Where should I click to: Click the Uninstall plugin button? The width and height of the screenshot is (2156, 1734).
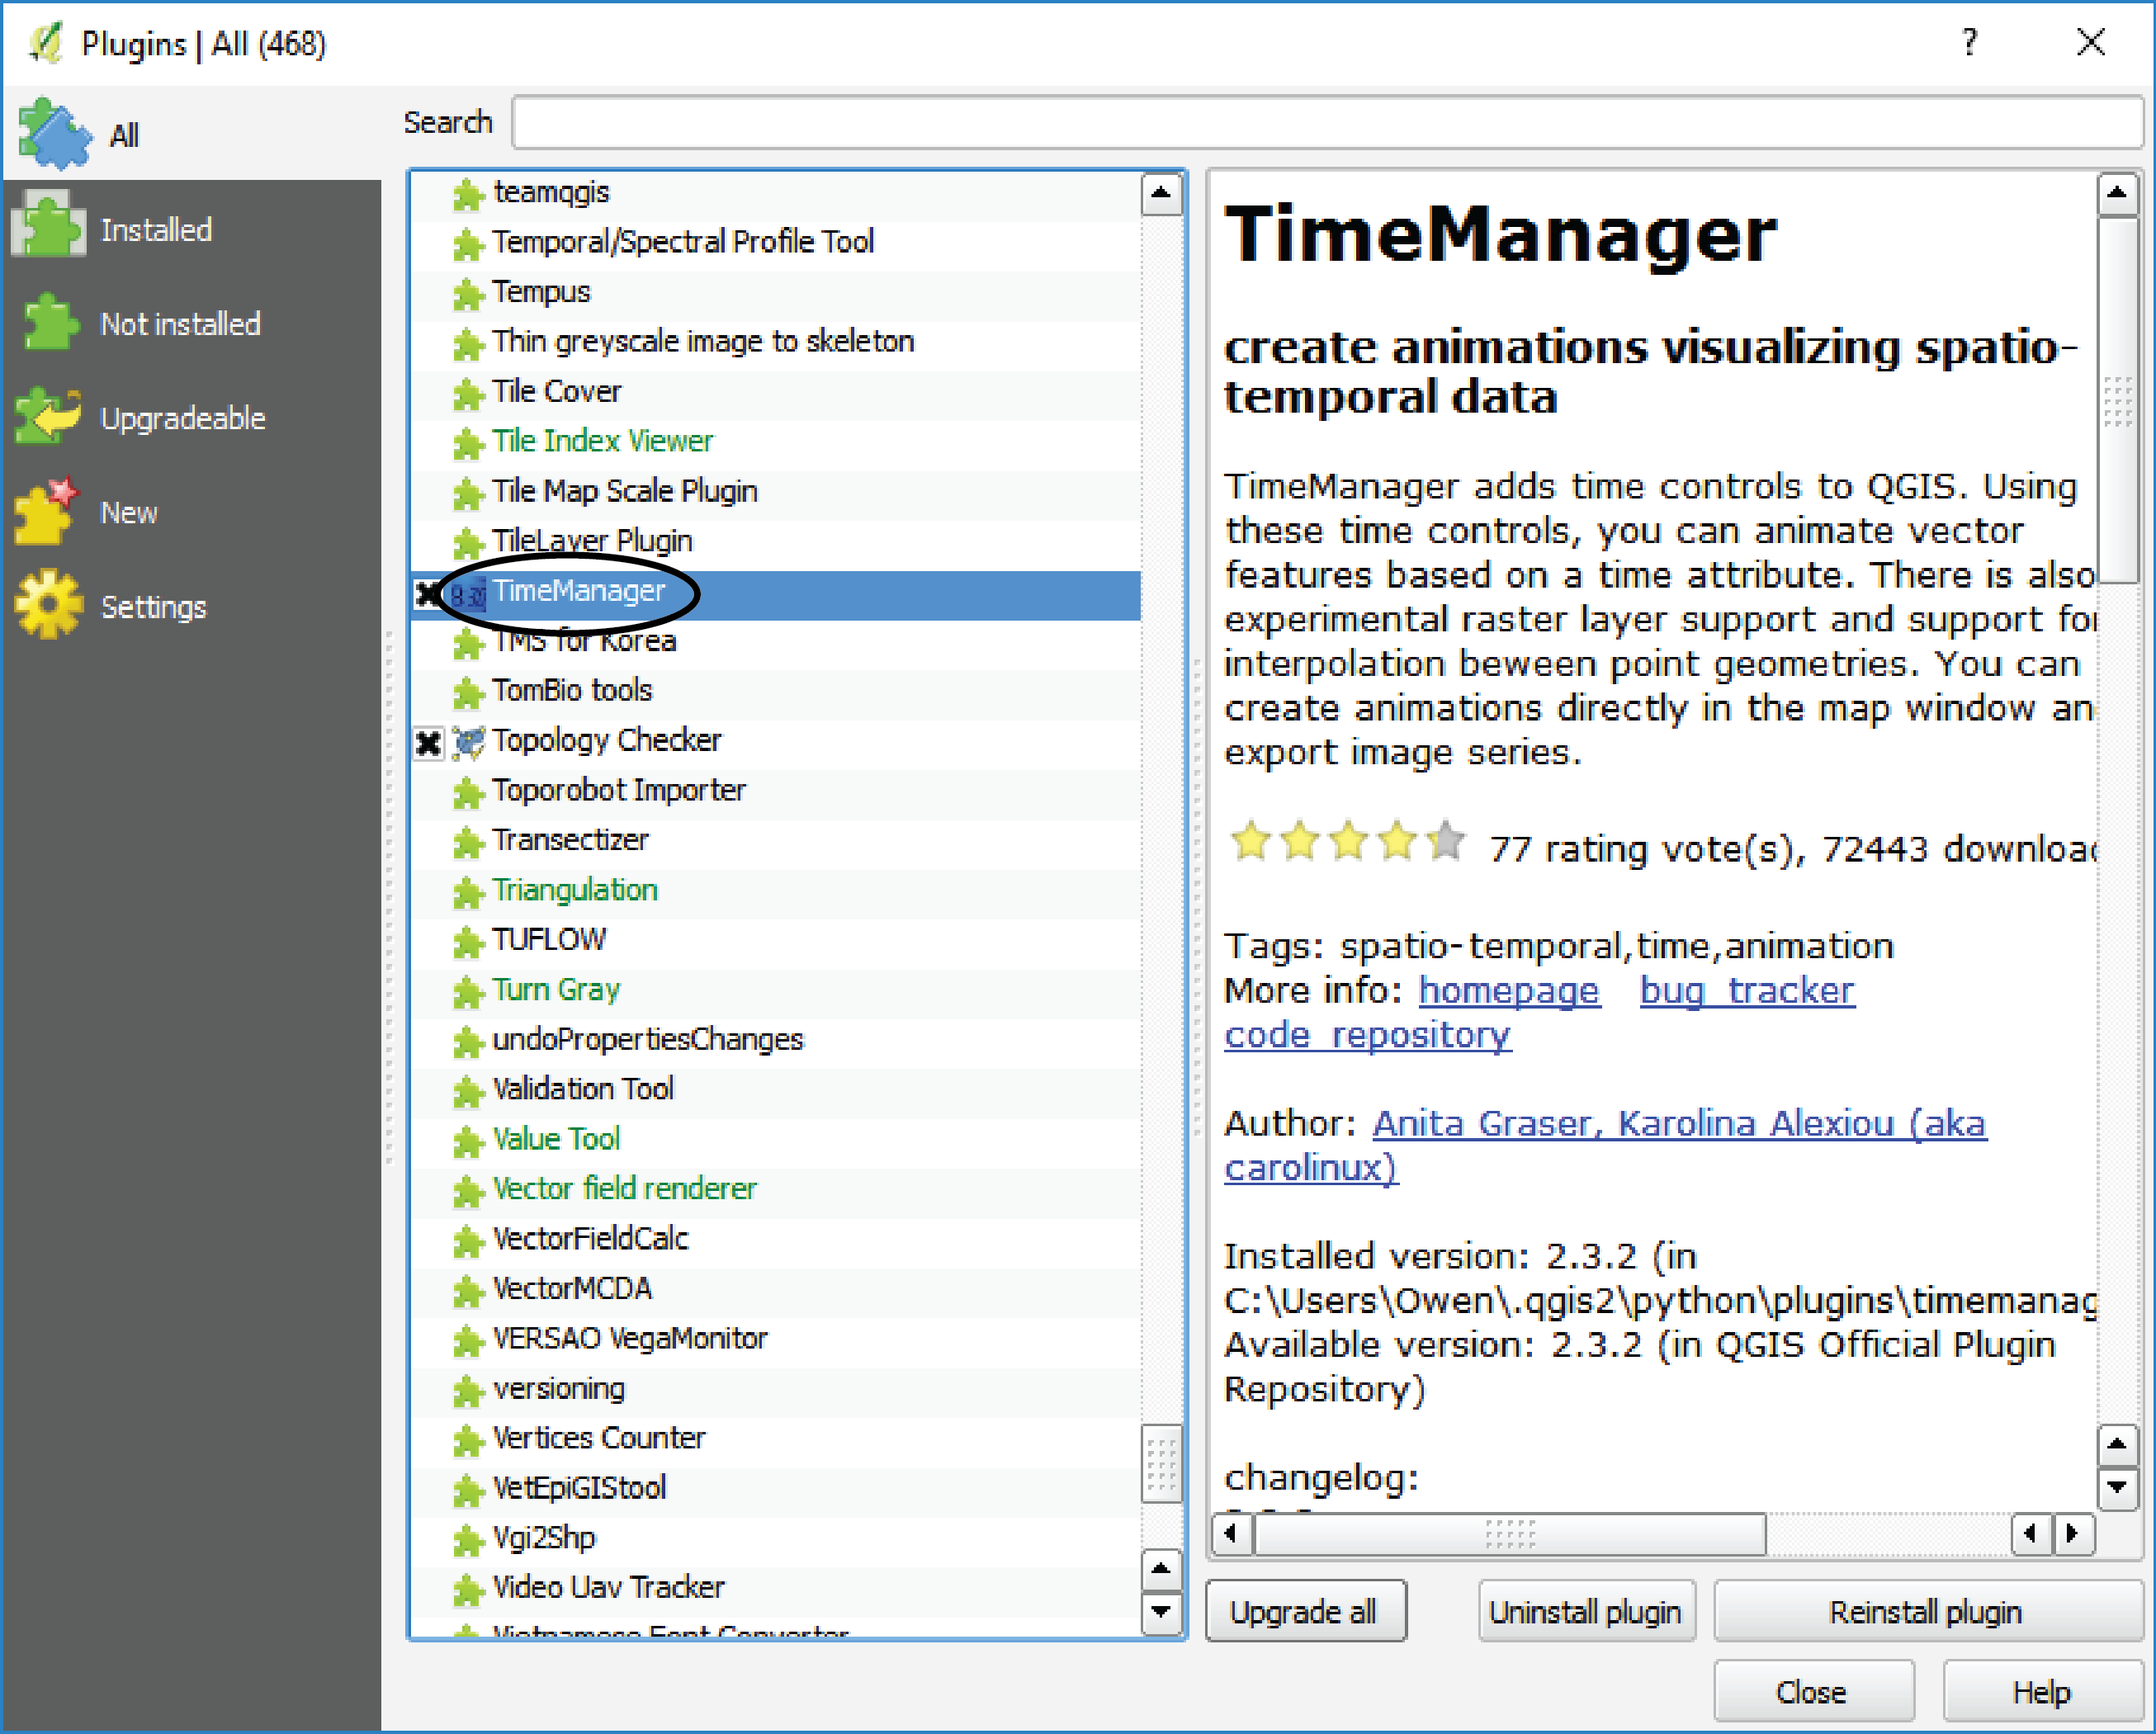[x=1586, y=1612]
